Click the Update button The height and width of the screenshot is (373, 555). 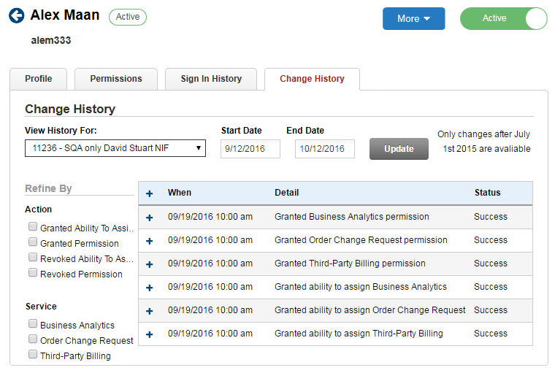click(399, 149)
